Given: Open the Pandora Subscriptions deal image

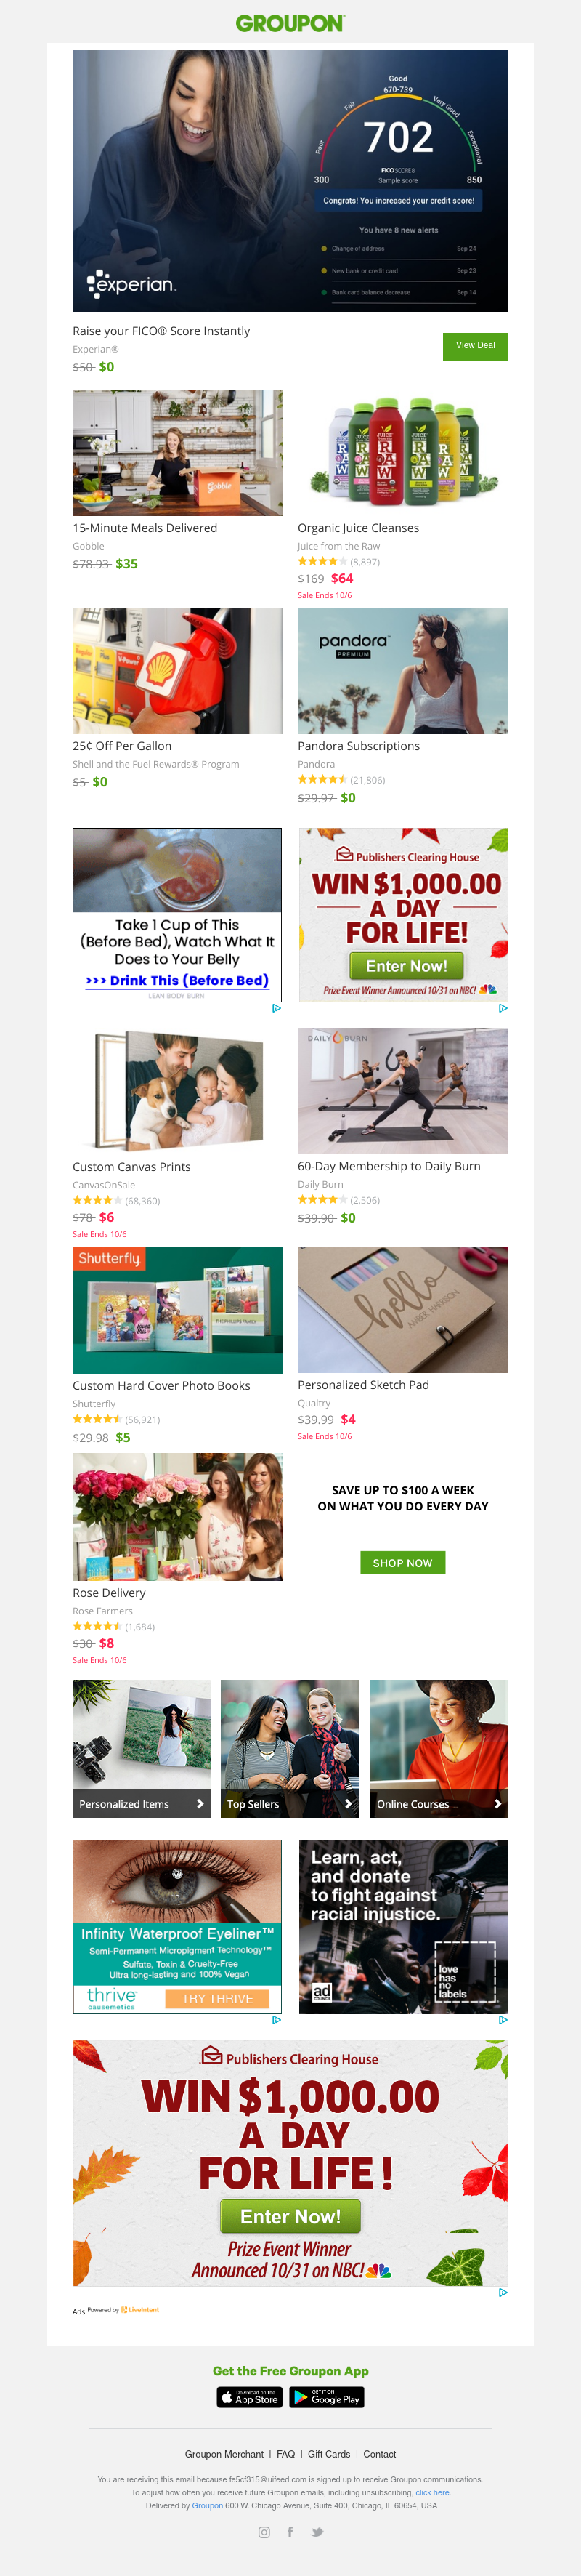Looking at the screenshot, I should [403, 671].
